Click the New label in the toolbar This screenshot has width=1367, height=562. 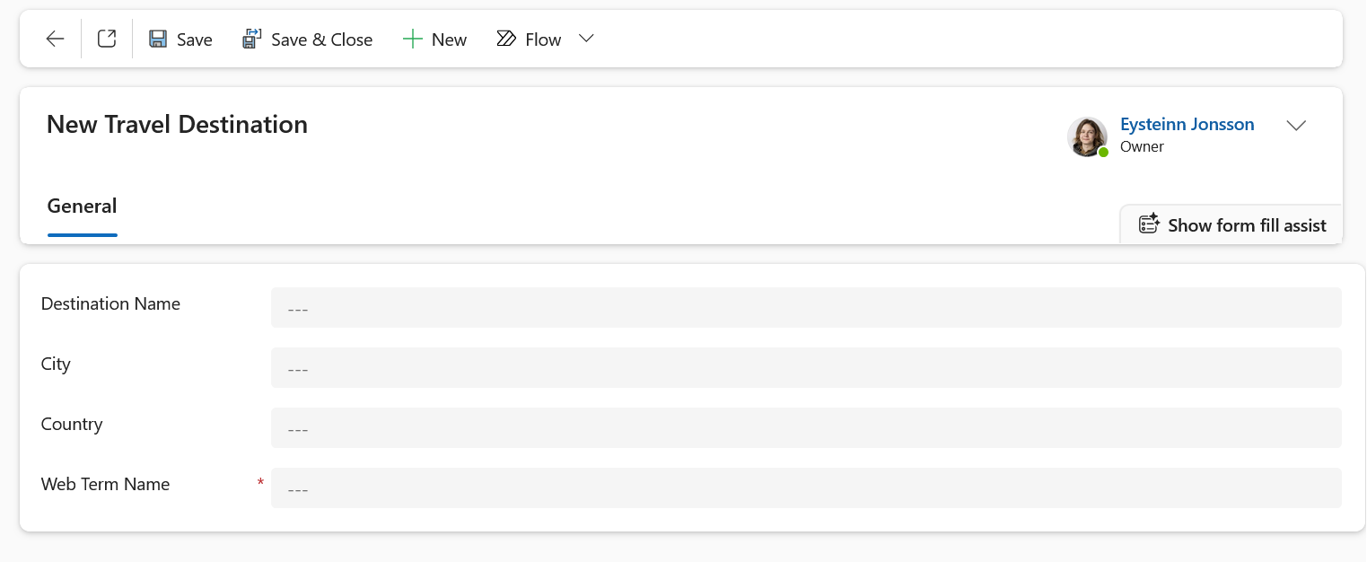pyautogui.click(x=449, y=40)
